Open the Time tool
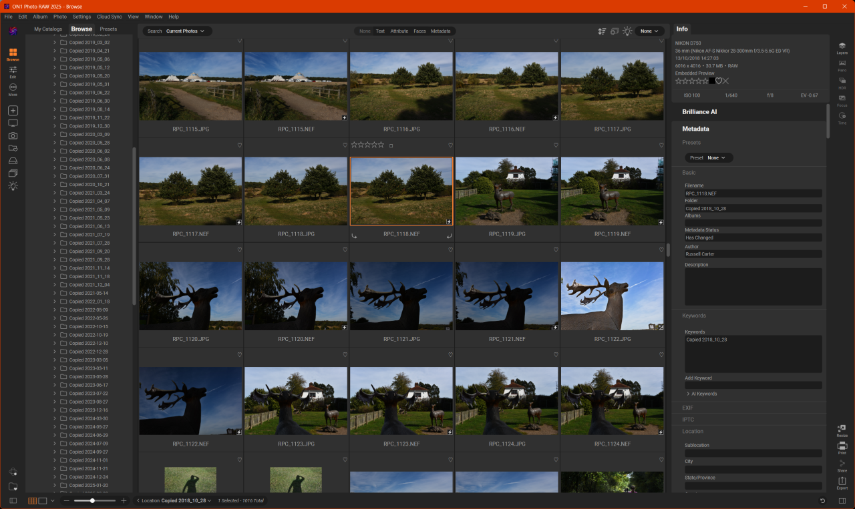 pos(842,117)
